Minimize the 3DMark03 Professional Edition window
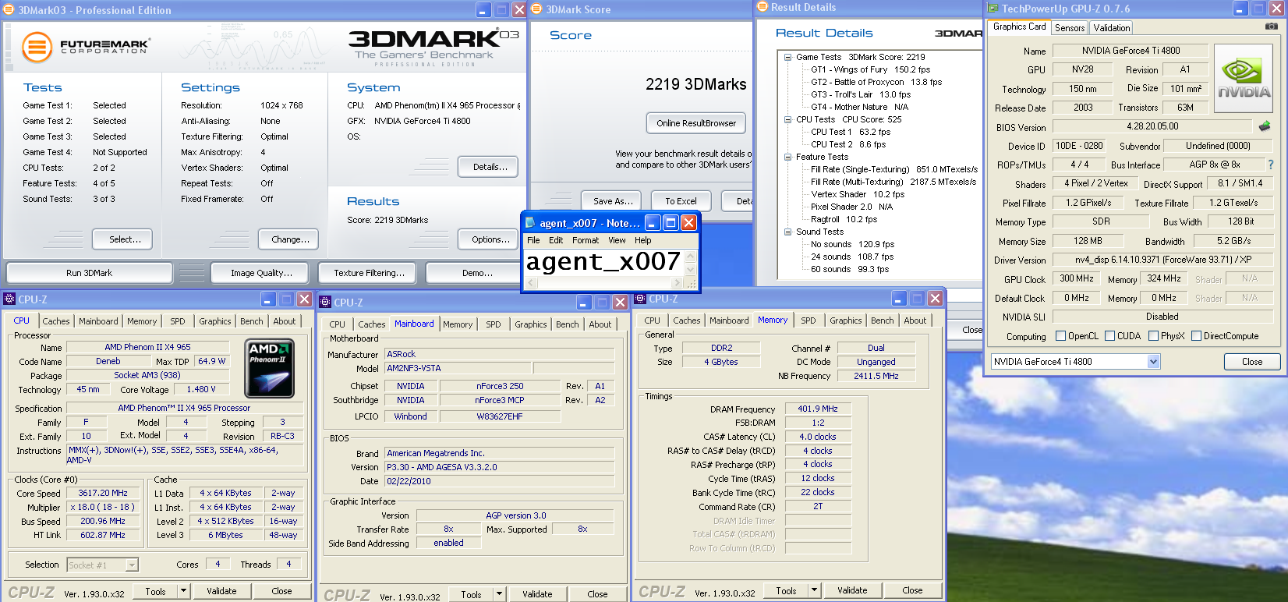The width and height of the screenshot is (1288, 602). click(483, 10)
